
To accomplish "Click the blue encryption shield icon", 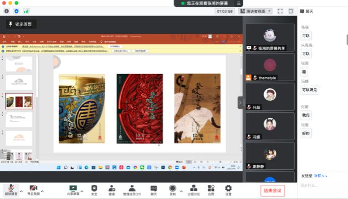I will tap(17, 11).
